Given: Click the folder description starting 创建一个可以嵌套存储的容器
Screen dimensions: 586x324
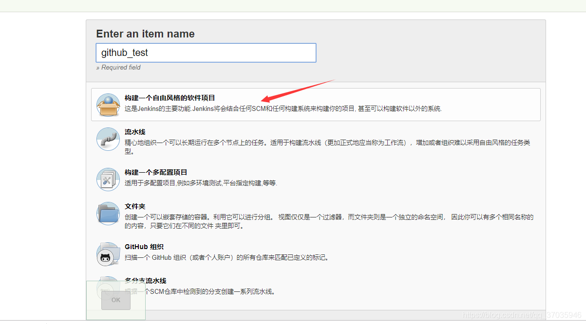Looking at the screenshot, I should point(329,221).
